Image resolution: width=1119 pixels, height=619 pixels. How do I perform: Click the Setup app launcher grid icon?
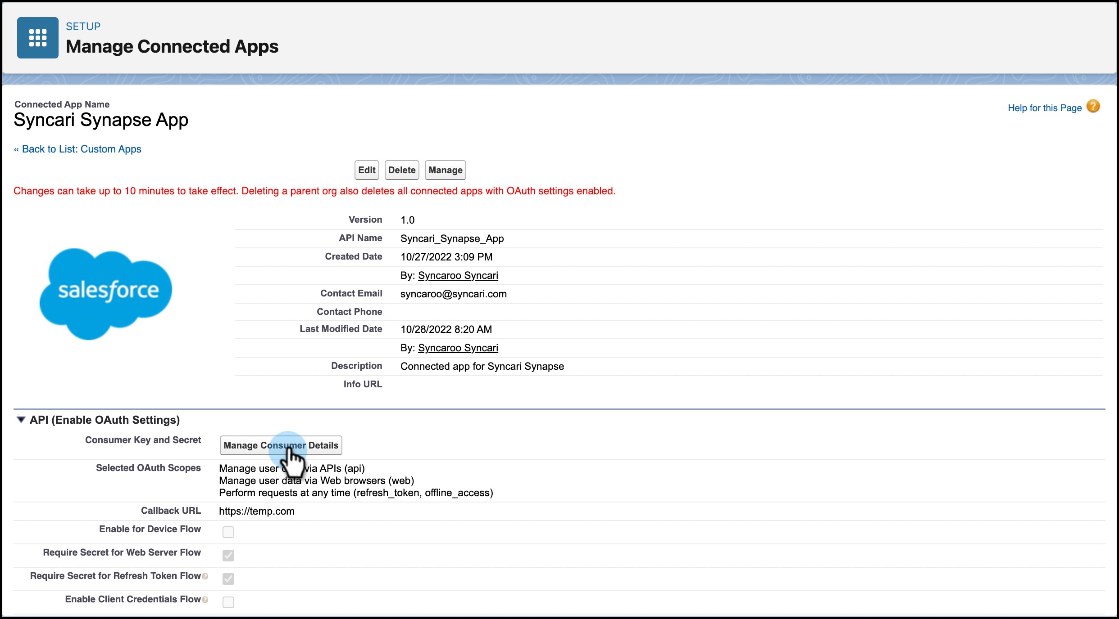point(38,38)
